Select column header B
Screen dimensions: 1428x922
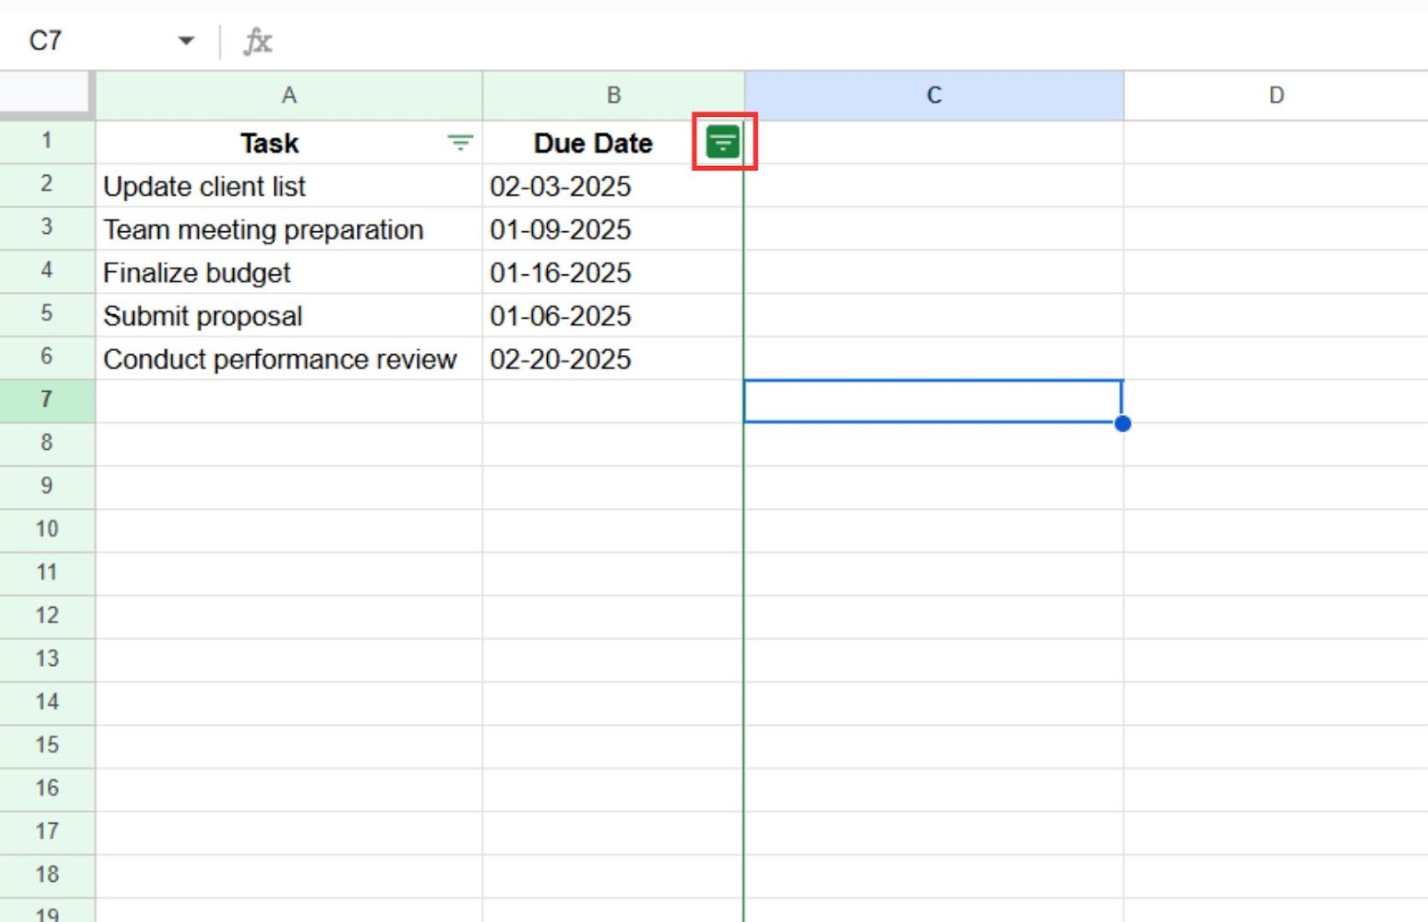point(614,96)
